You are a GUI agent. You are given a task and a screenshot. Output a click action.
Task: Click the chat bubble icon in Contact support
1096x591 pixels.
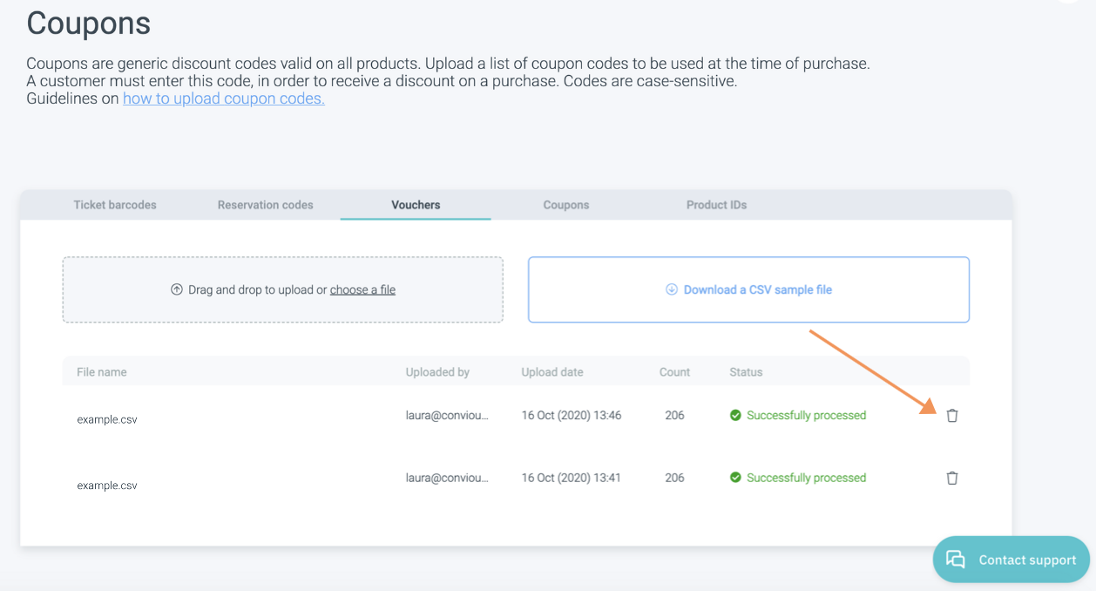coord(956,560)
